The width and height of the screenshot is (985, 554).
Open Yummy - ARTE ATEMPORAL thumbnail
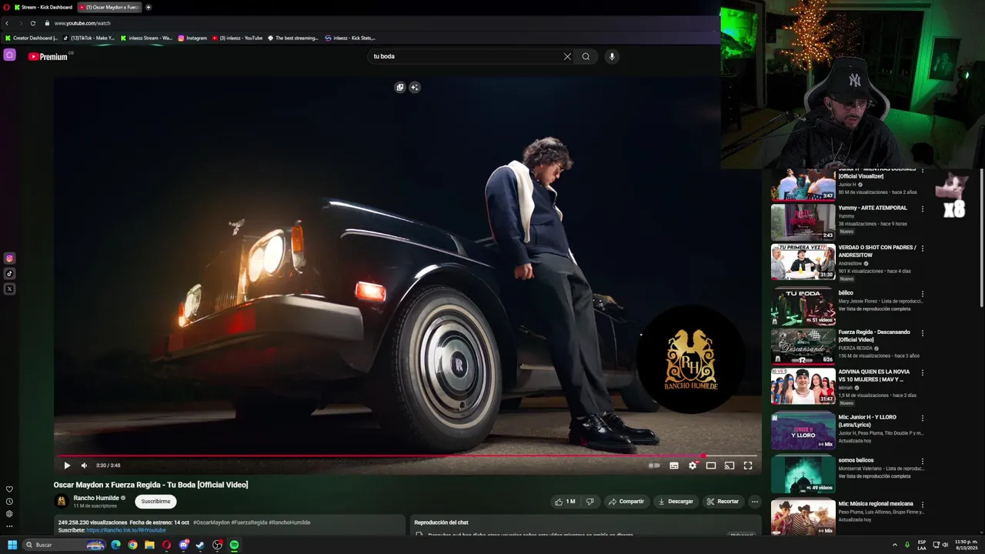[803, 222]
